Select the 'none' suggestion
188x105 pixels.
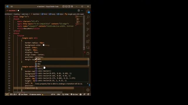click(61, 62)
